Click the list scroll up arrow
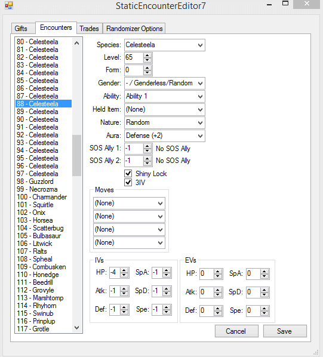This screenshot has width=323, height=357. pyautogui.click(x=76, y=43)
